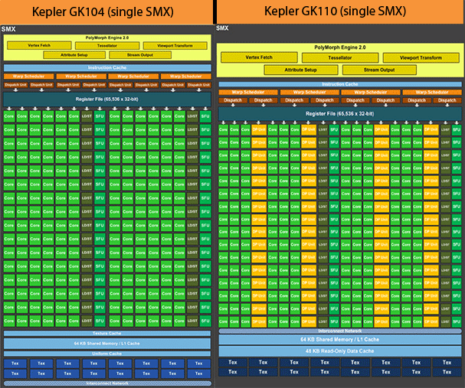The height and width of the screenshot is (388, 465).
Task: Click the Interconnect Network bar in GK104
Action: pyautogui.click(x=108, y=383)
